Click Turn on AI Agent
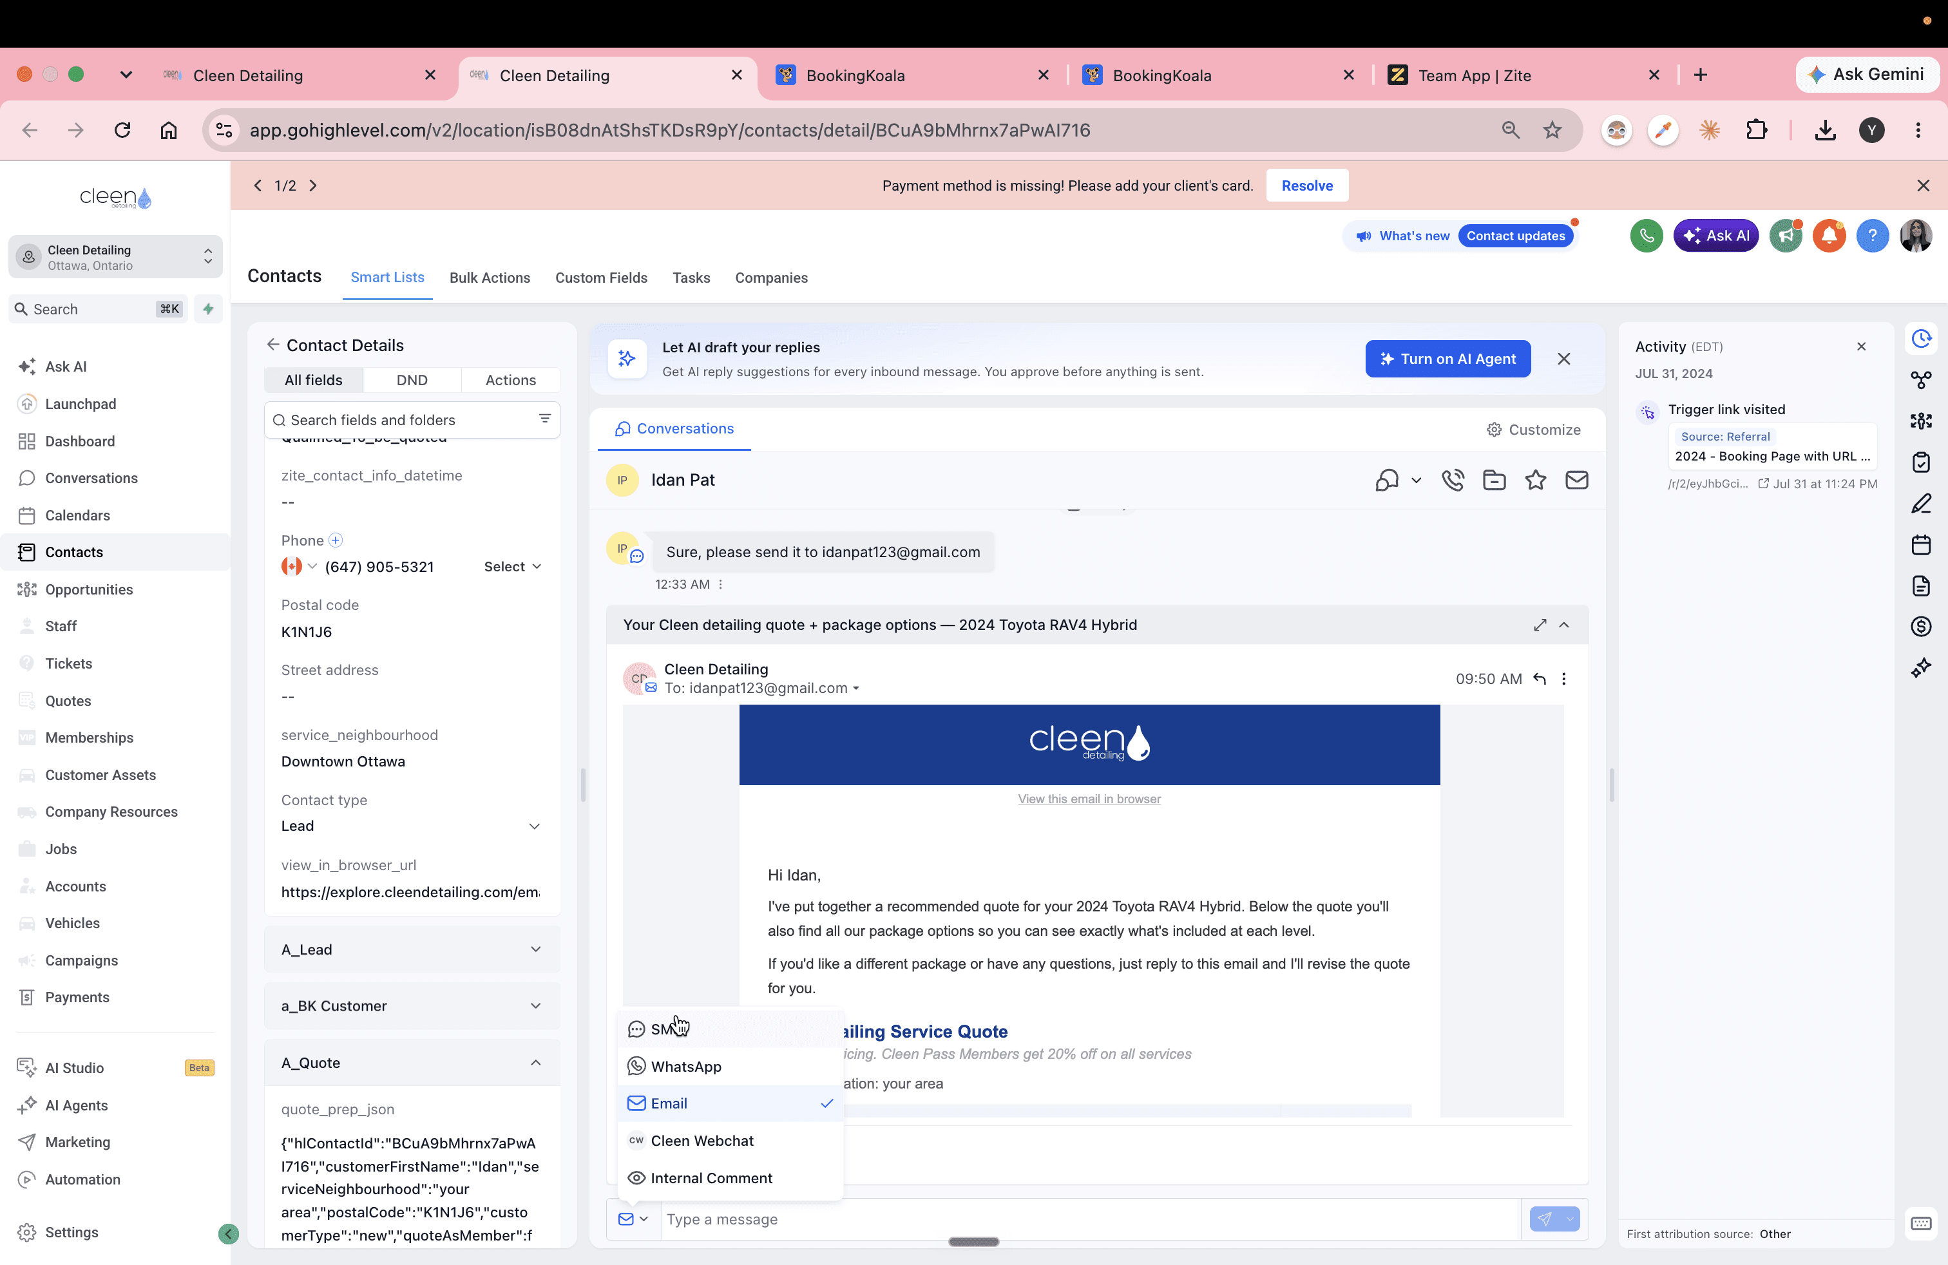The image size is (1948, 1265). 1447,359
